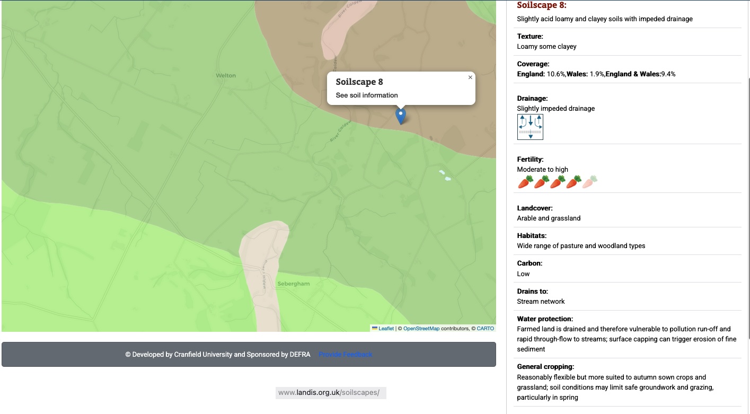Click the landis.org.uk/soilscapes URL text

(x=329, y=393)
